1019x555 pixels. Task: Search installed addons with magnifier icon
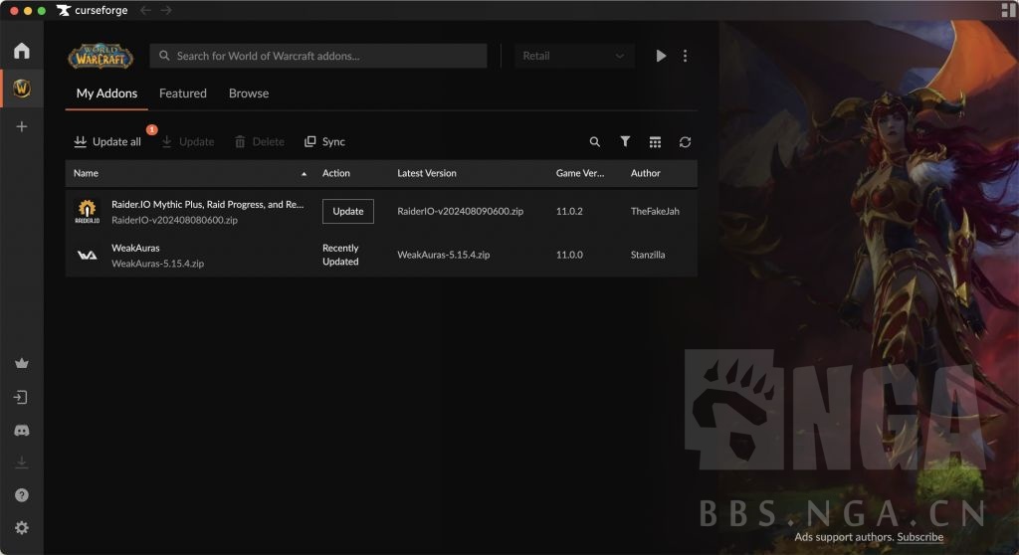pos(595,142)
